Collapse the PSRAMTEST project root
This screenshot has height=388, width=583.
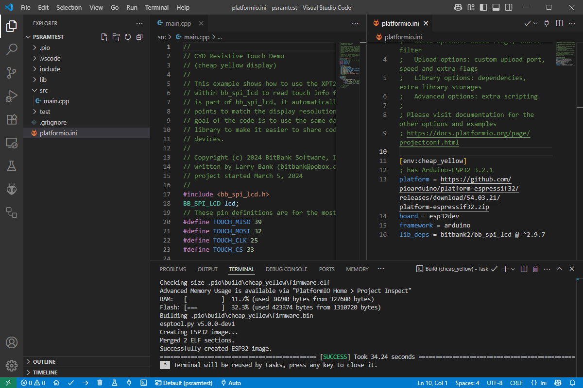pyautogui.click(x=48, y=37)
